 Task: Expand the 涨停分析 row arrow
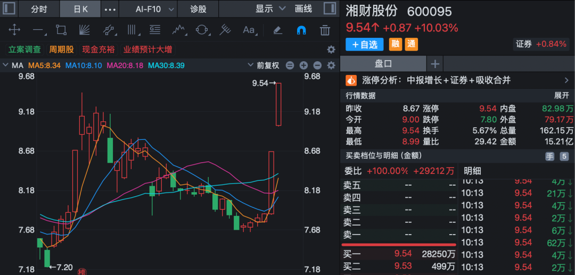point(566,80)
